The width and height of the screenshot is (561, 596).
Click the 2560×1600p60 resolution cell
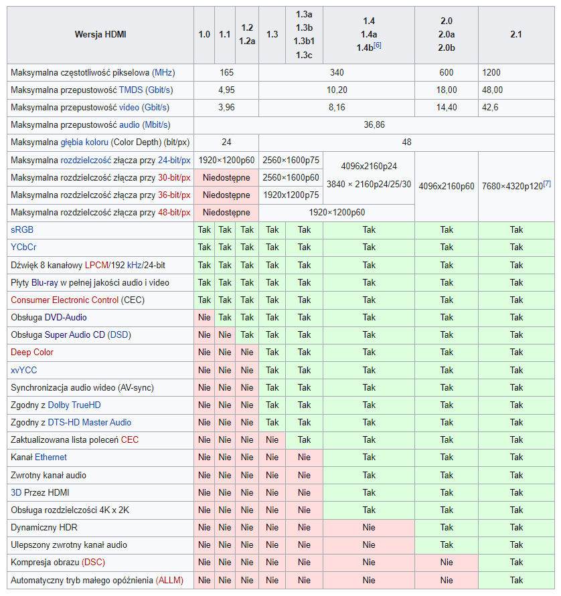click(291, 178)
